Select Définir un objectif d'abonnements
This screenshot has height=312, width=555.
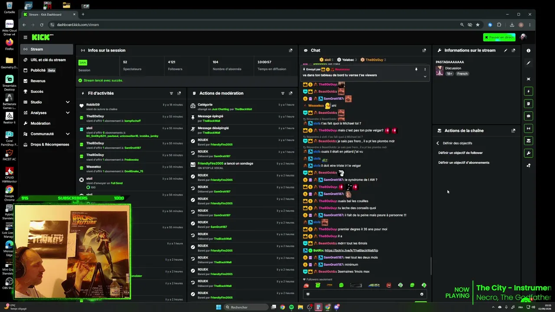[464, 163]
